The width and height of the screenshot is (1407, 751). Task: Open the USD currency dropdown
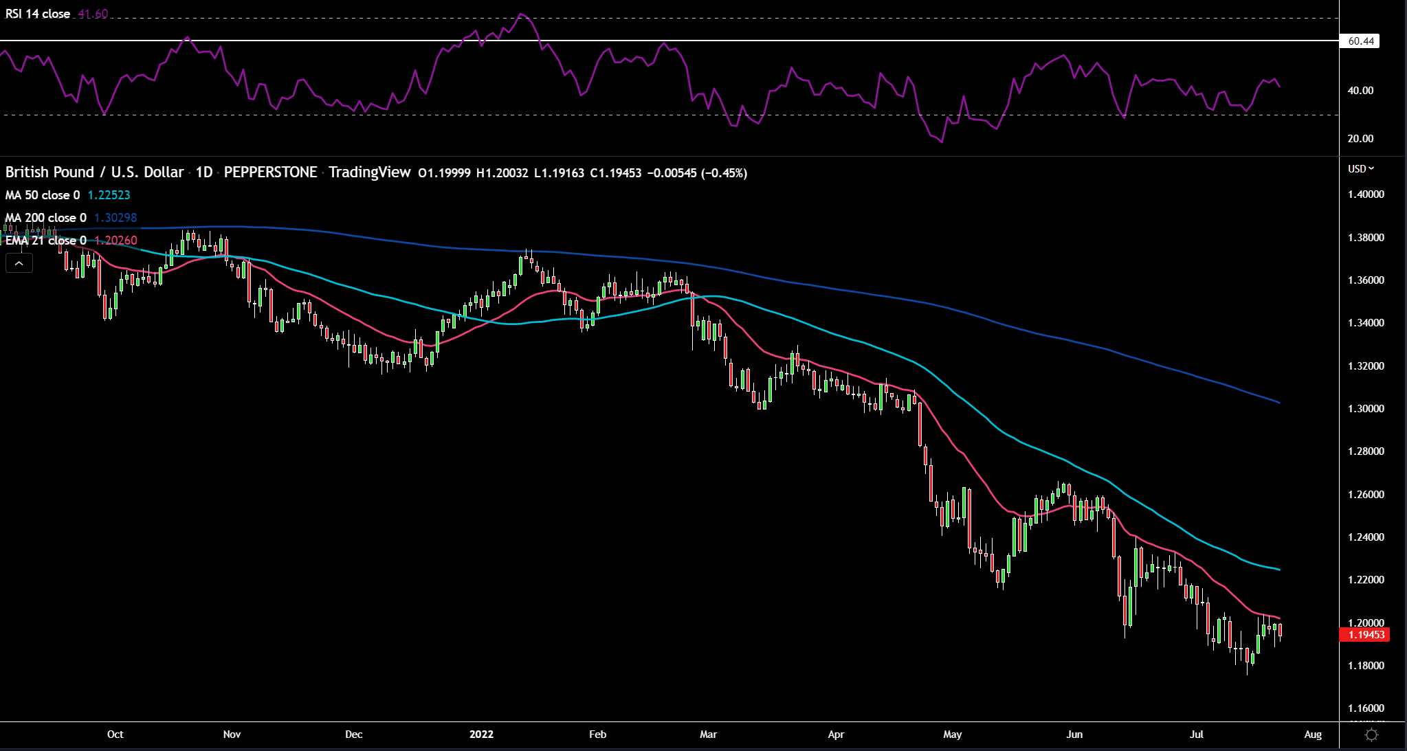coord(1360,169)
